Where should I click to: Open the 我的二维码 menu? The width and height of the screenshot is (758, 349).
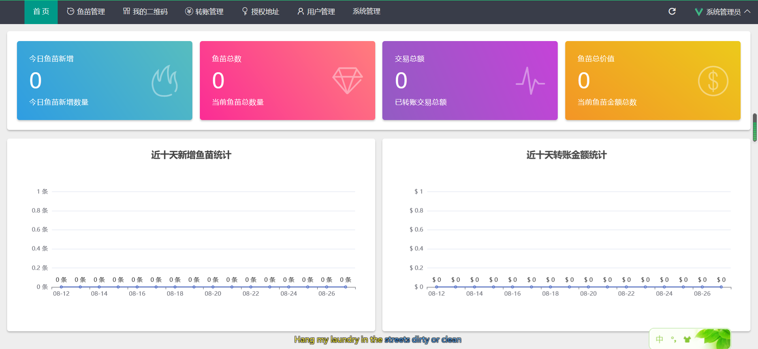point(145,12)
